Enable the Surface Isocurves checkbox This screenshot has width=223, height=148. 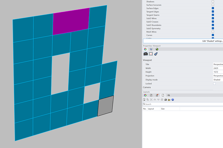213,5
